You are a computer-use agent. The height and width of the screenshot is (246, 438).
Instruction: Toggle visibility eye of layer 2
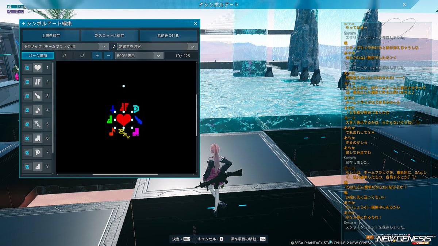click(27, 82)
